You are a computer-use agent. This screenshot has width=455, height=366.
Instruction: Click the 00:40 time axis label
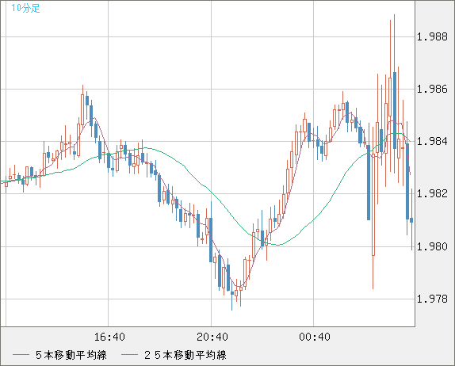tap(315, 337)
